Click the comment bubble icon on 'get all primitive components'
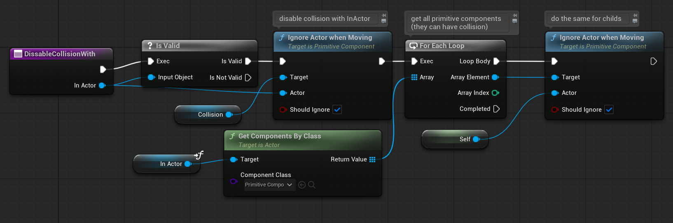Viewport: 673px width, 223px height. click(x=514, y=21)
